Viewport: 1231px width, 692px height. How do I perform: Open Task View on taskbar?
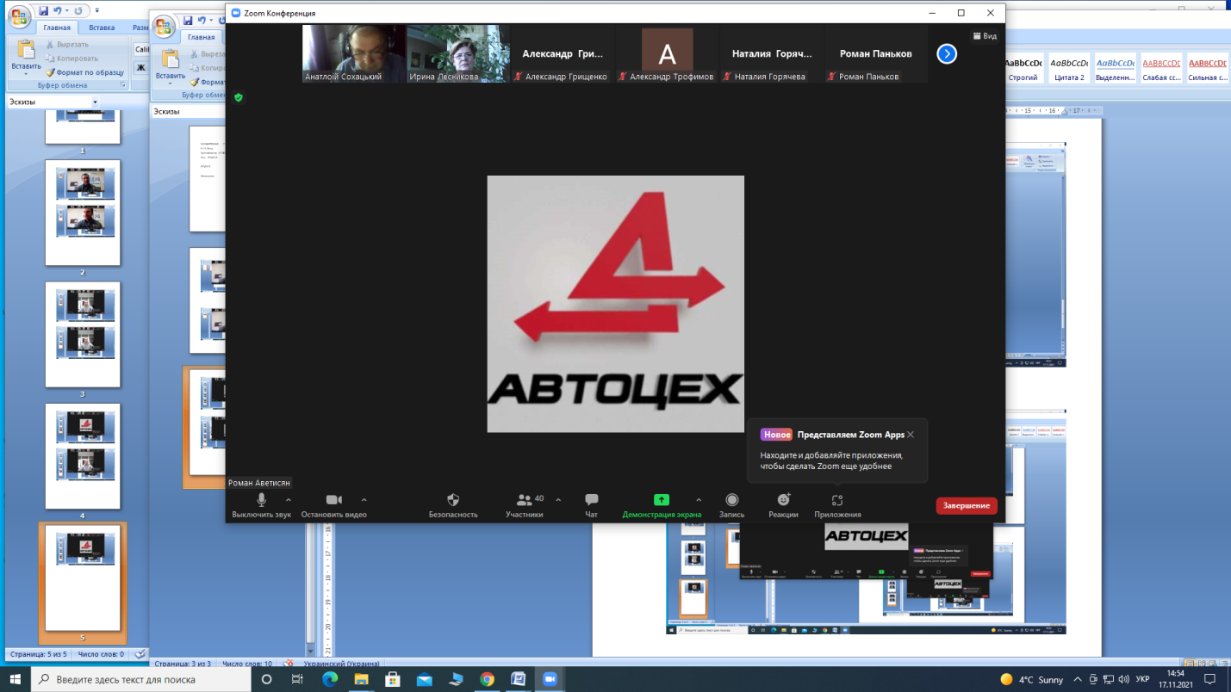point(297,680)
